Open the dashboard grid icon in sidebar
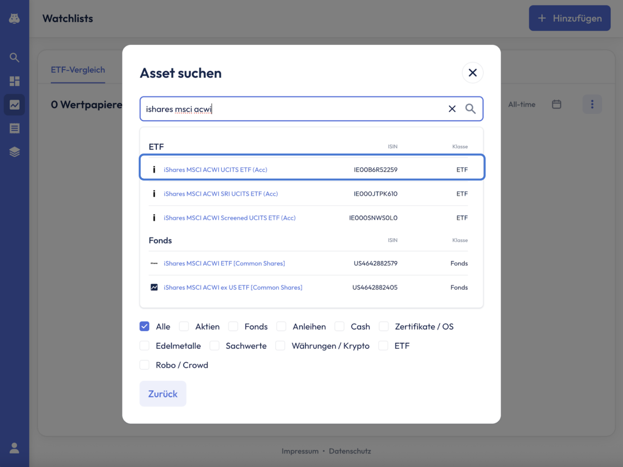Image resolution: width=623 pixels, height=467 pixels. pos(14,81)
